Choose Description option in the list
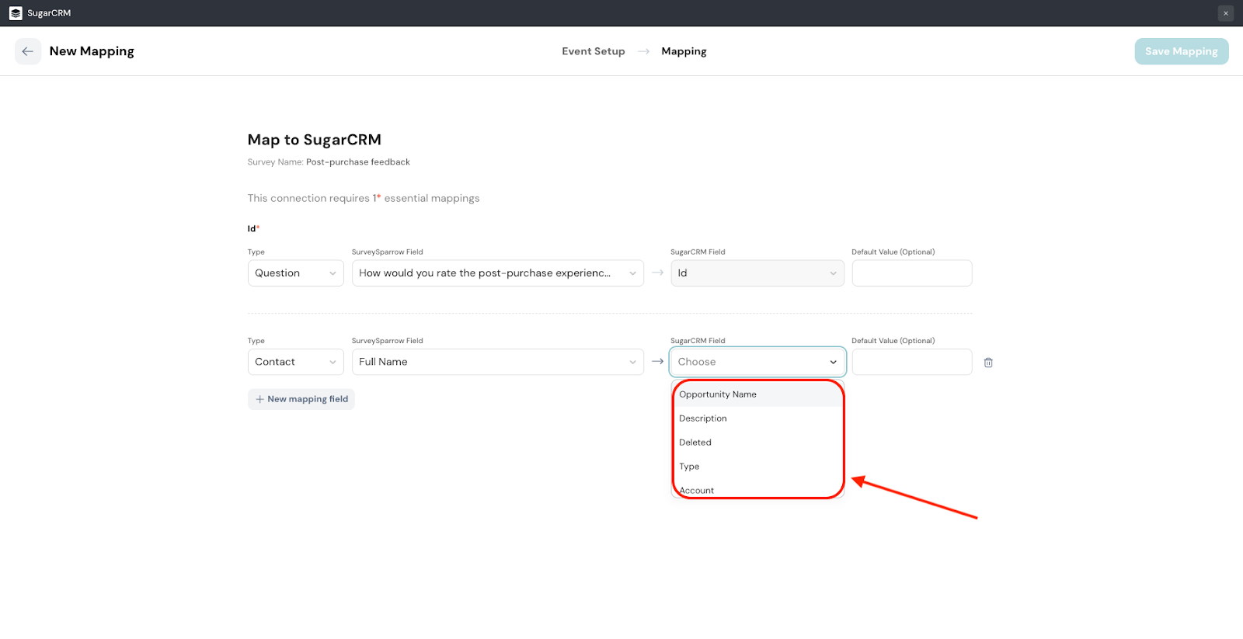Screen dimensions: 1243x639 pyautogui.click(x=703, y=418)
